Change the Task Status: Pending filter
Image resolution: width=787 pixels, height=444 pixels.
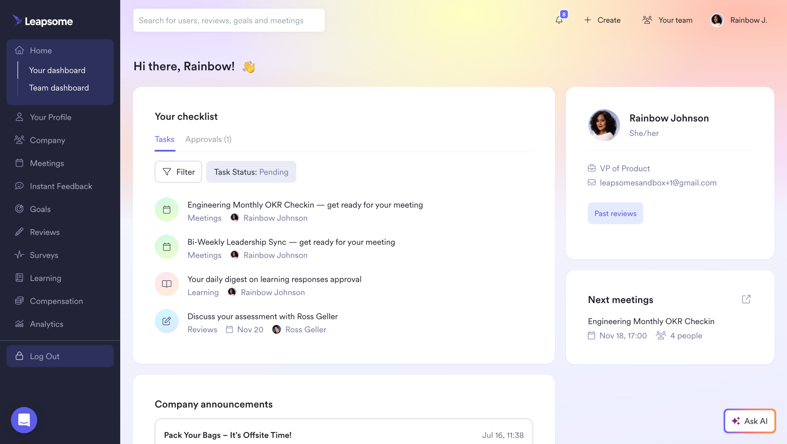[251, 172]
